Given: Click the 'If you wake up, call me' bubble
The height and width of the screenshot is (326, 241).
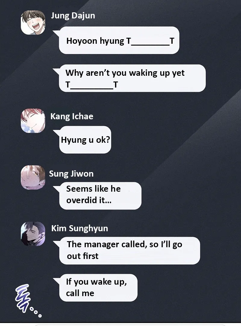Looking at the screenshot, I should (x=98, y=288).
